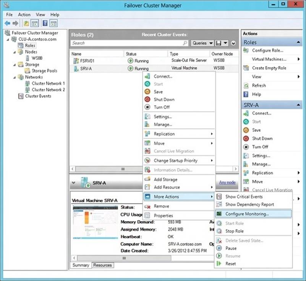Open the File menu
306x281 pixels.
click(x=9, y=15)
